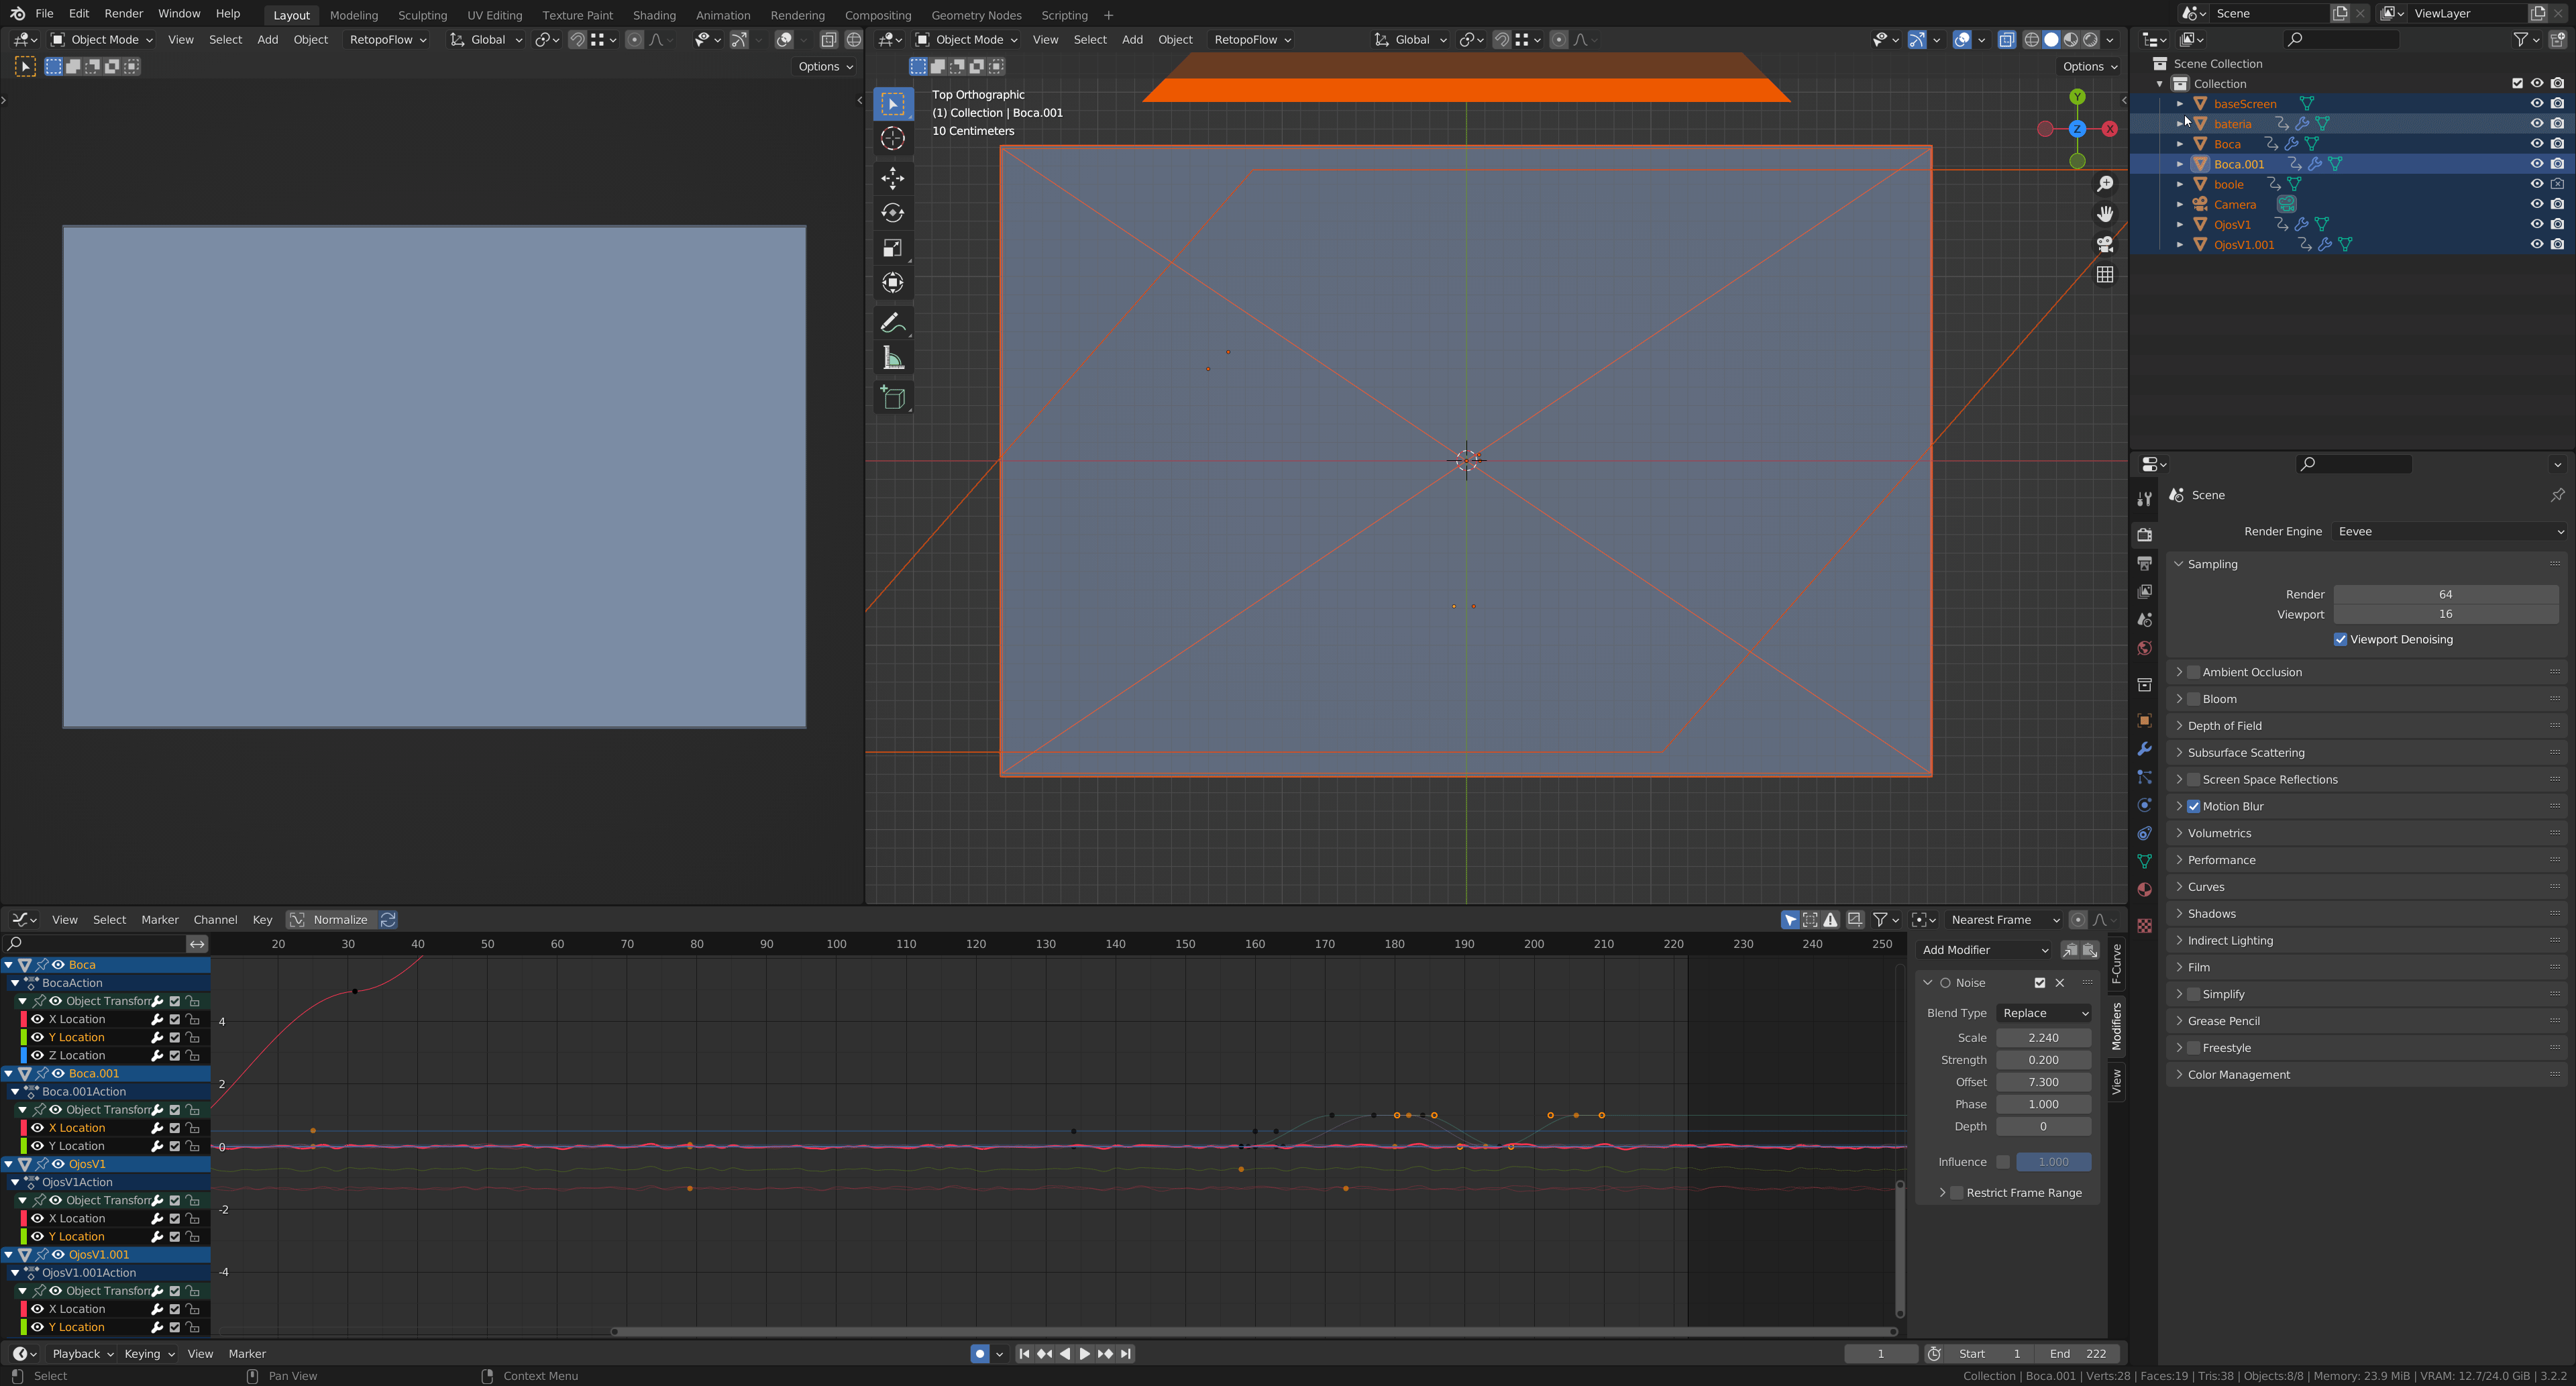
Task: Open the Add Modifier menu button
Action: pyautogui.click(x=1984, y=950)
